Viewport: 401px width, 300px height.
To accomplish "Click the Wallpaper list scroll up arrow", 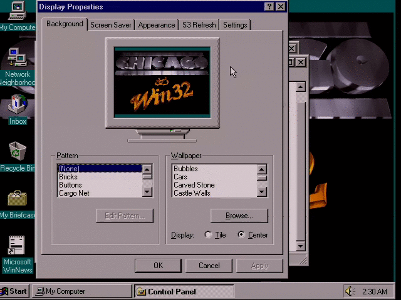I will (262, 169).
